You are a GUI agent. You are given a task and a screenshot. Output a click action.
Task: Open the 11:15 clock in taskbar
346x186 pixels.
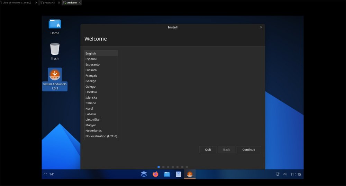(x=296, y=174)
